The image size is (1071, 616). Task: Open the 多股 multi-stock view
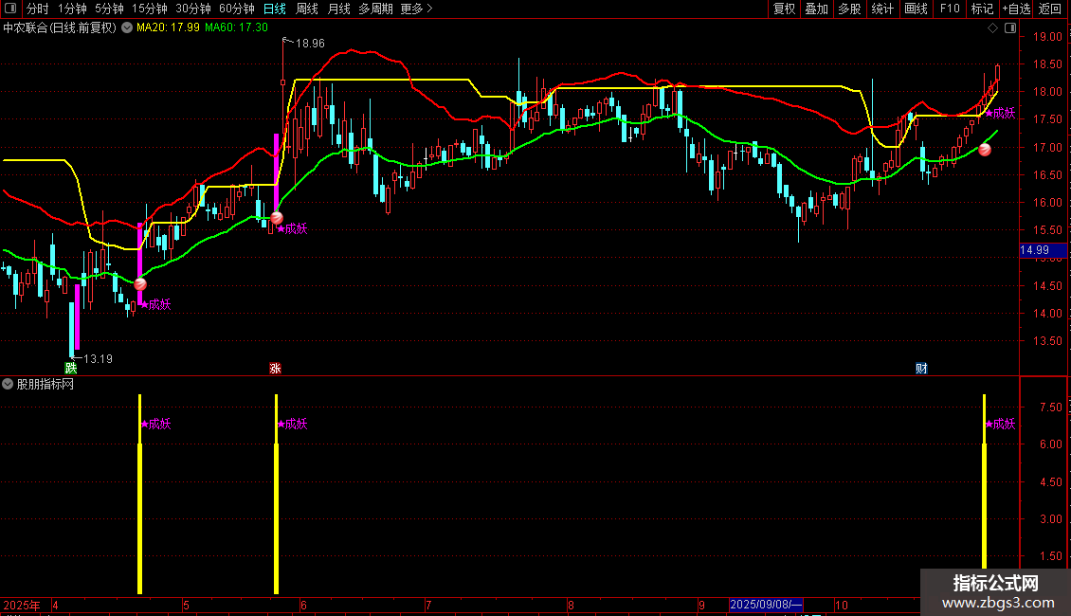[x=849, y=9]
